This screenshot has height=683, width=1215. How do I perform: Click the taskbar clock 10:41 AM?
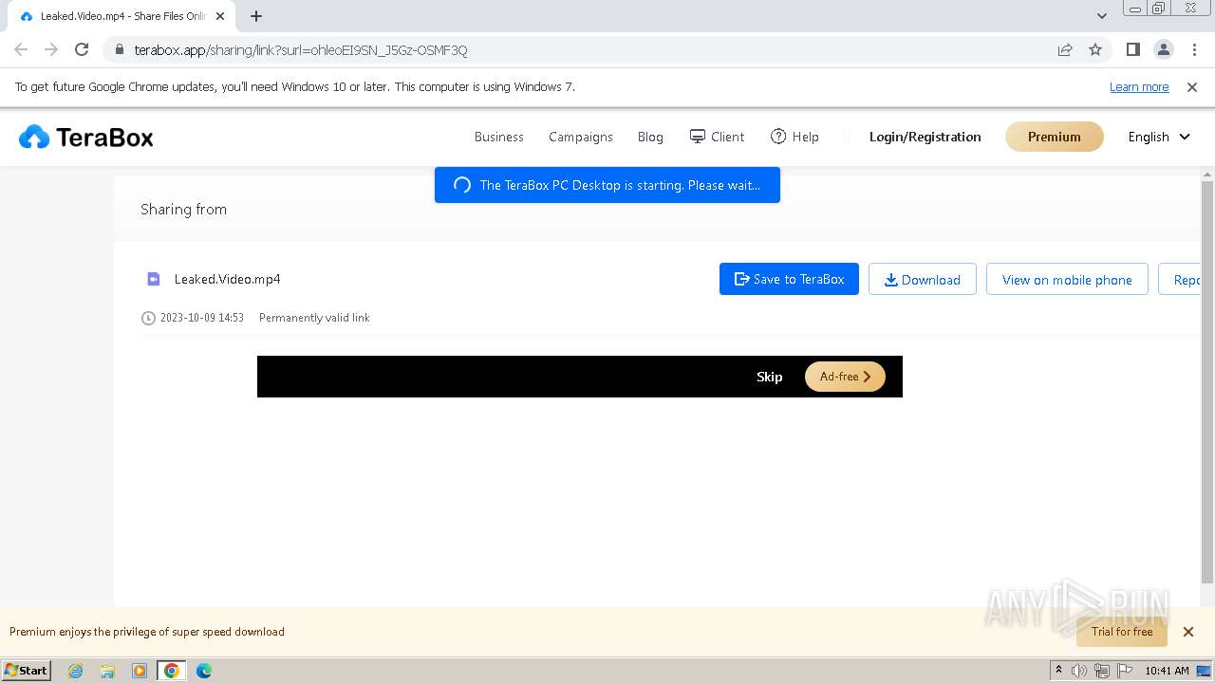click(x=1167, y=671)
